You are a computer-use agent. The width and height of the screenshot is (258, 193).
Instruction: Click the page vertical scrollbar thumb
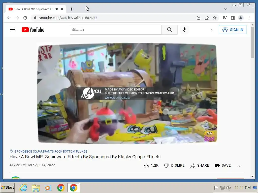[x=252, y=42]
